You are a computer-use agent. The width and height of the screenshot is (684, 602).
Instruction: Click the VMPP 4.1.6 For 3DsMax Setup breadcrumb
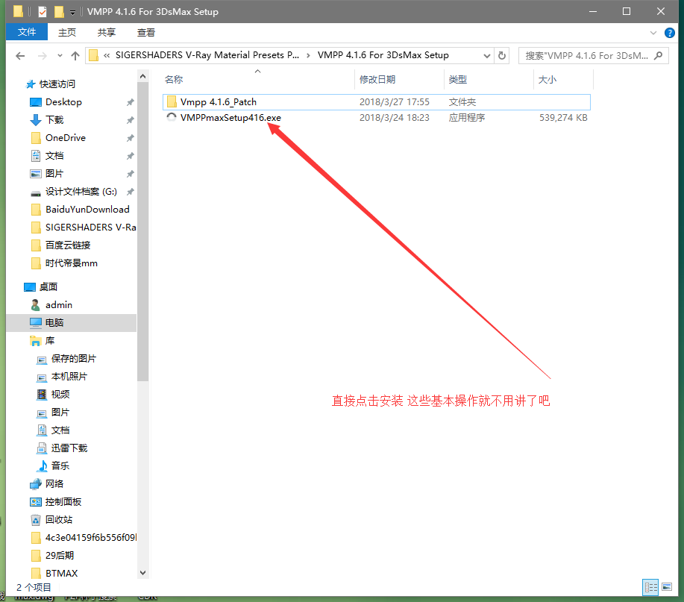[383, 55]
